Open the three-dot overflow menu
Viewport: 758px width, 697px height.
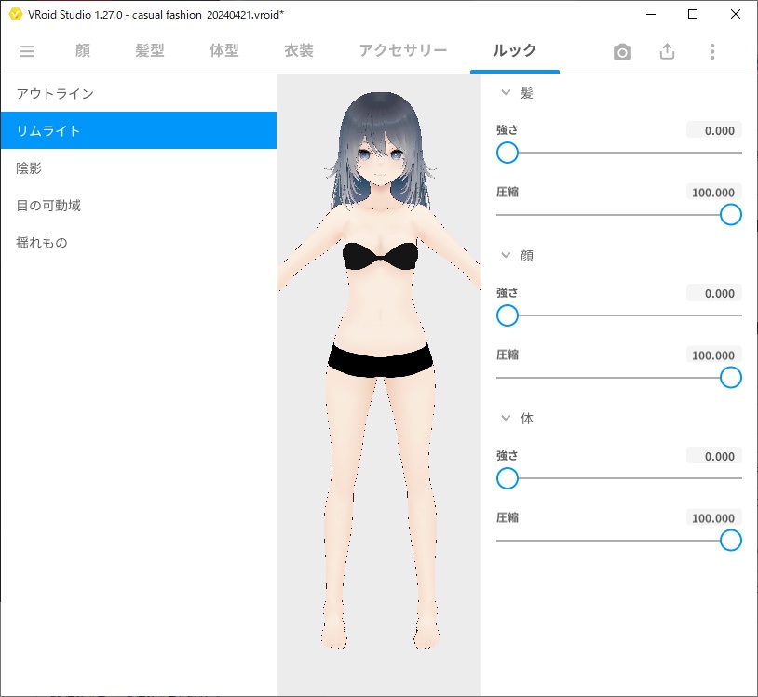712,51
